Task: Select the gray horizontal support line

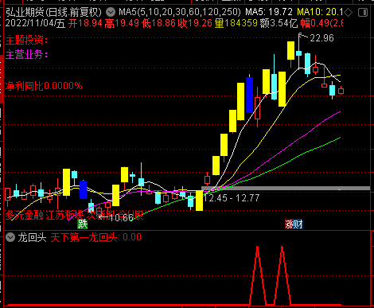Action: click(x=286, y=189)
